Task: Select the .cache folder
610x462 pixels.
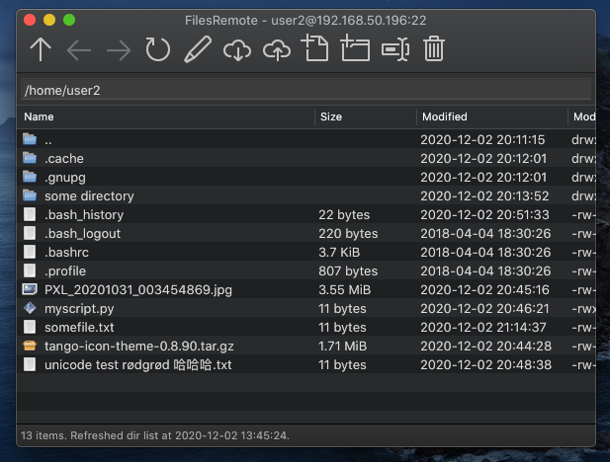Action: pyautogui.click(x=306, y=158)
